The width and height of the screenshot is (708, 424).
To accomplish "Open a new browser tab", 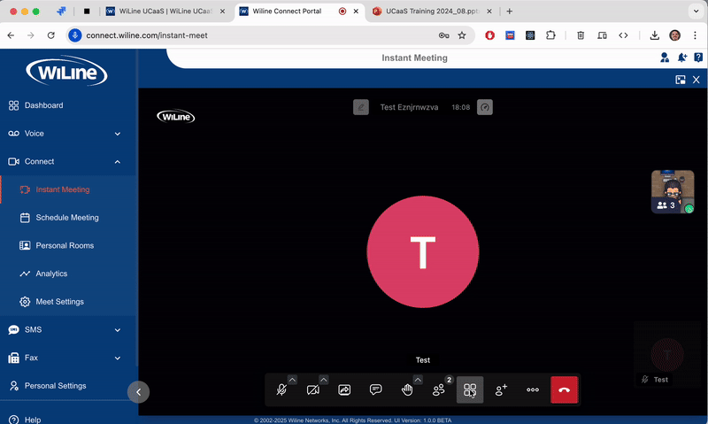I will point(510,12).
